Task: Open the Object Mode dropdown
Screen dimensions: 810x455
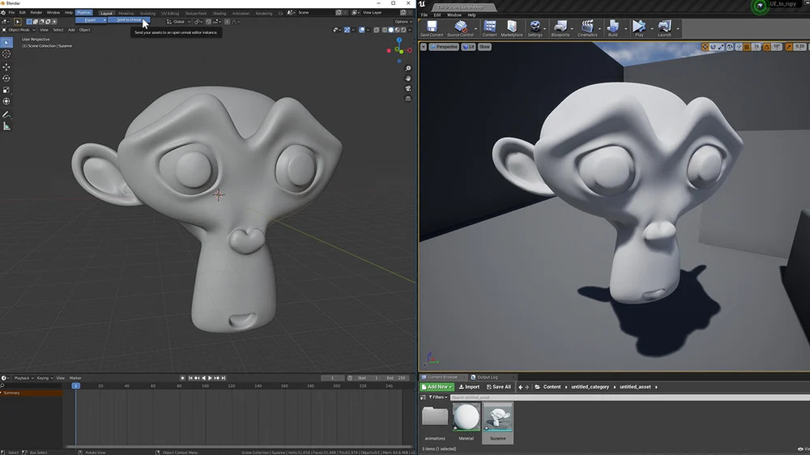Action: (19, 30)
